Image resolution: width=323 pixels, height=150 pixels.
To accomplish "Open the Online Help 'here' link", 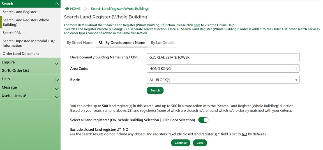I will coord(197,25).
